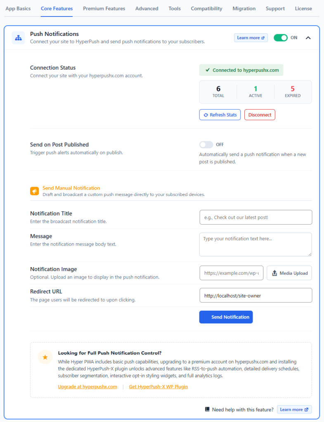Open the Premium Features tab
The image size is (324, 422).
(104, 9)
